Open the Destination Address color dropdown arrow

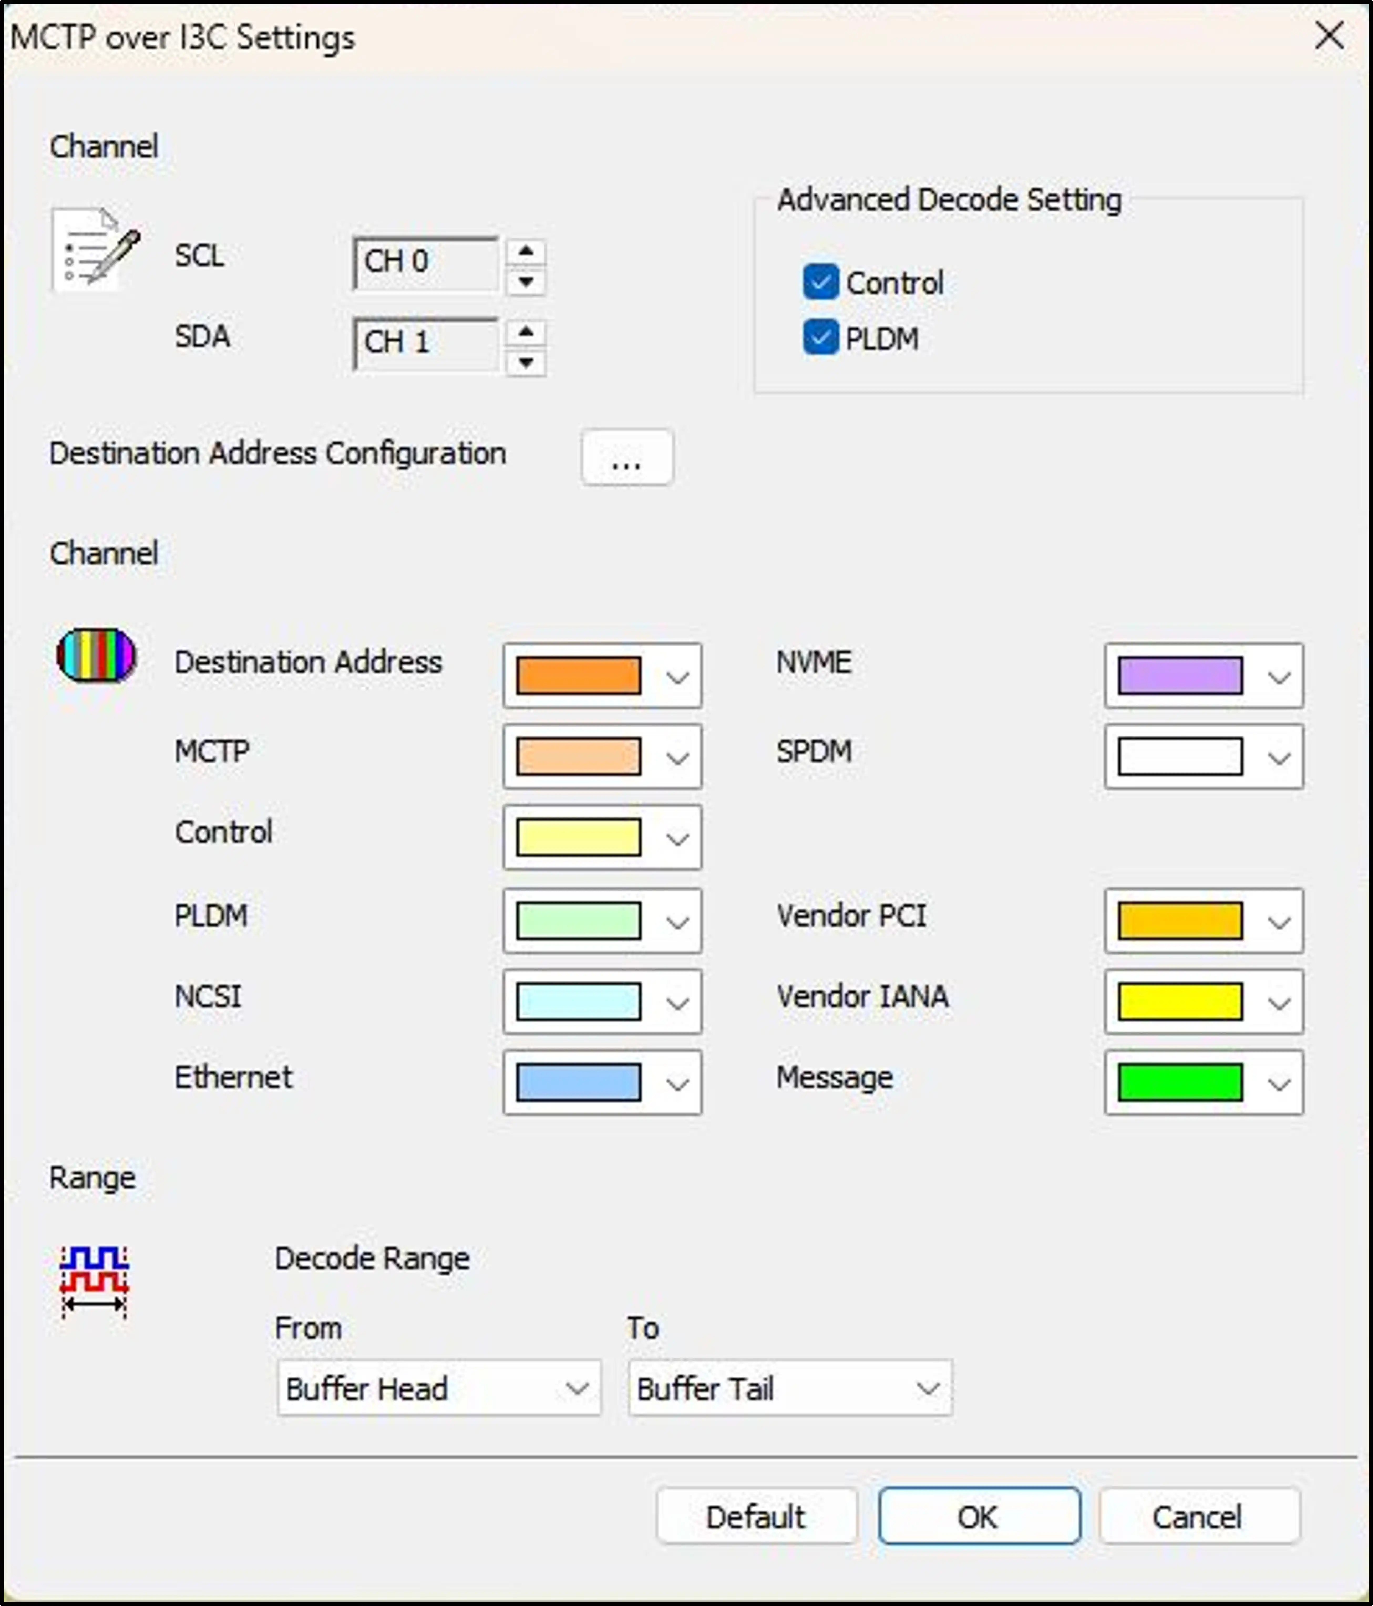(677, 677)
